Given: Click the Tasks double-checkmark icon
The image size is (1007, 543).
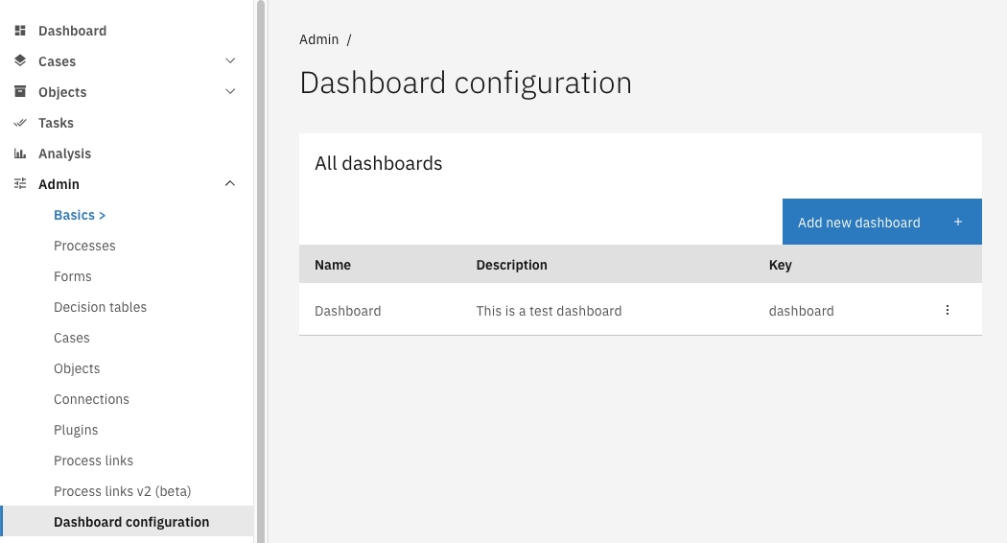Looking at the screenshot, I should coord(20,123).
